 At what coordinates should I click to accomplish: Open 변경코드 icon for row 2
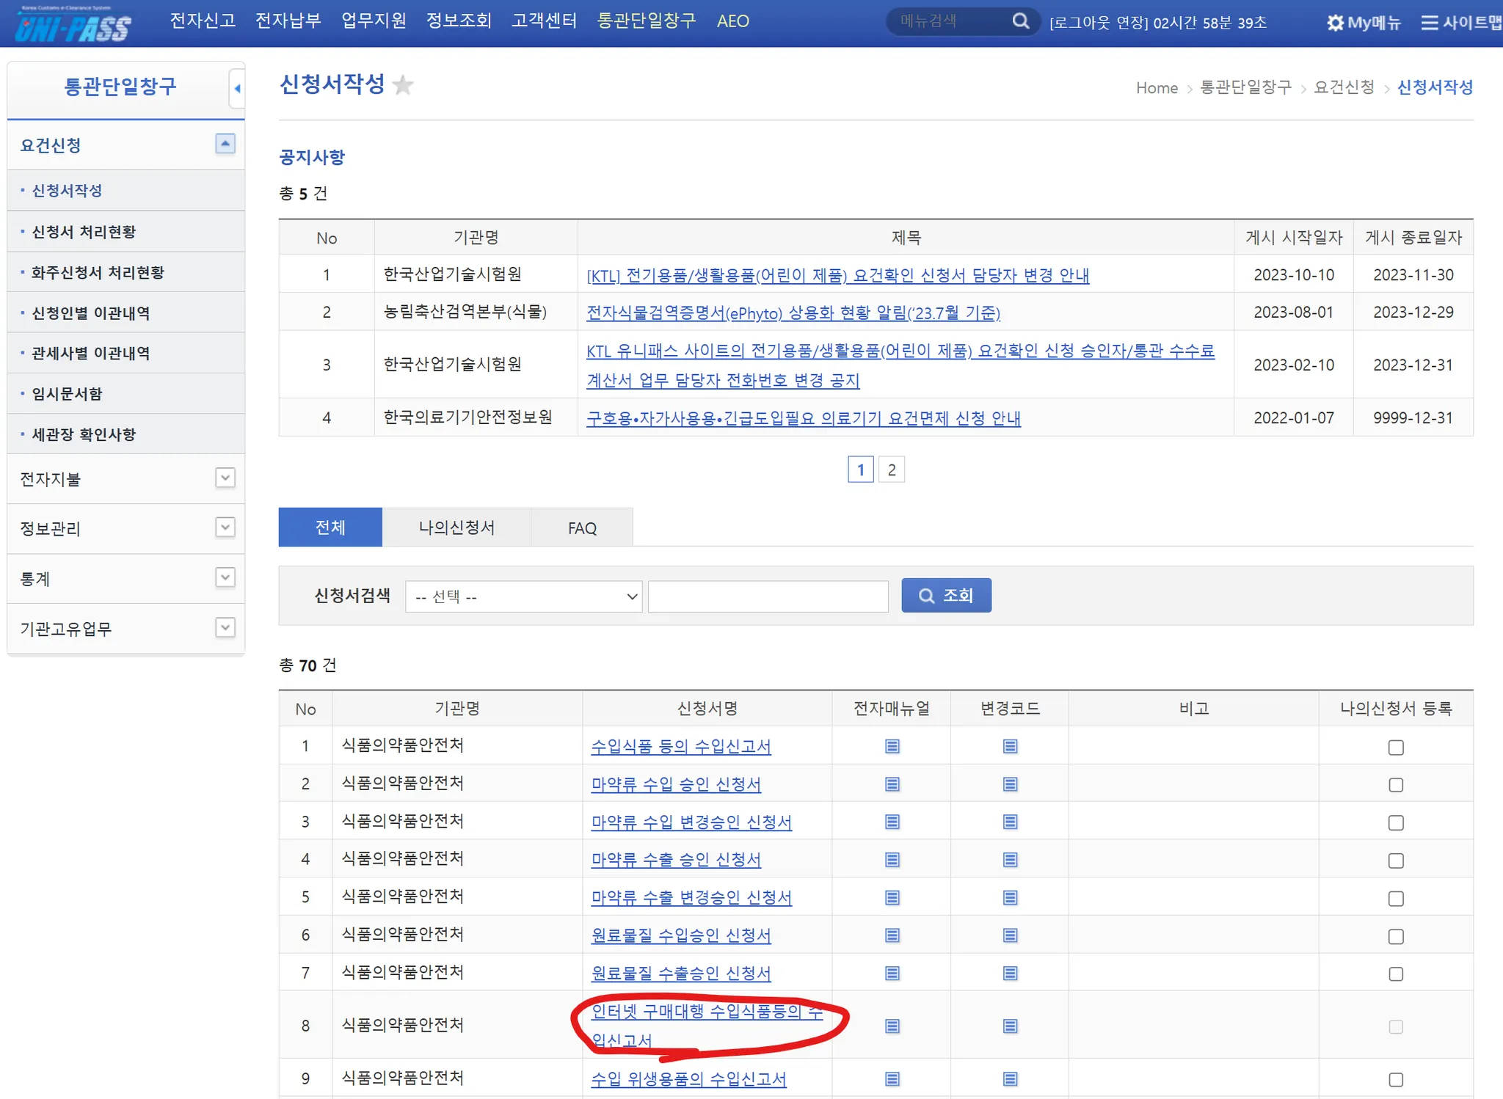coord(1010,784)
